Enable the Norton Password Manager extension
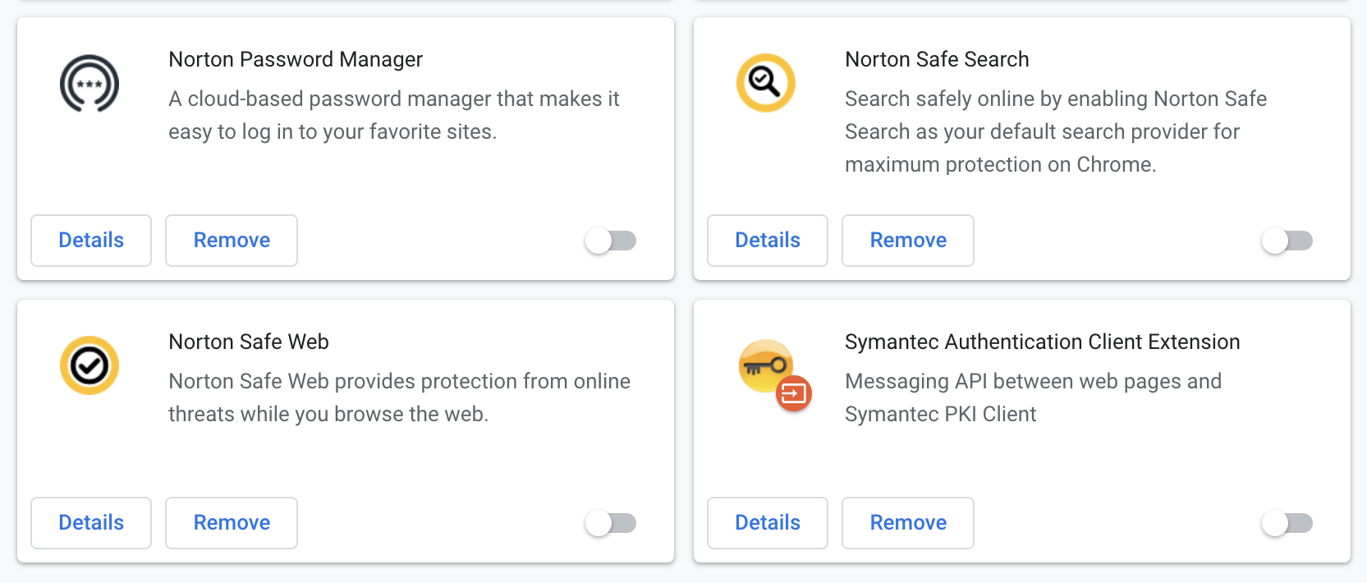Screen dimensions: 1367x583 [611, 240]
